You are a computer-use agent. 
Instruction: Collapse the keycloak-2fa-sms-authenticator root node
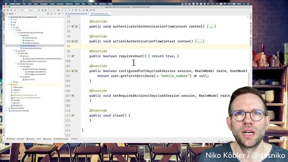7,17
